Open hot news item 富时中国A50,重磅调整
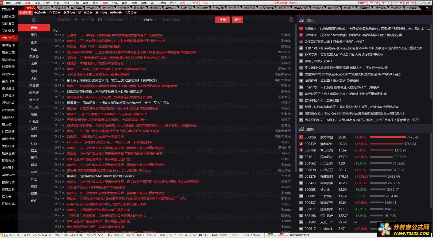434x238 pixels. [x=323, y=100]
